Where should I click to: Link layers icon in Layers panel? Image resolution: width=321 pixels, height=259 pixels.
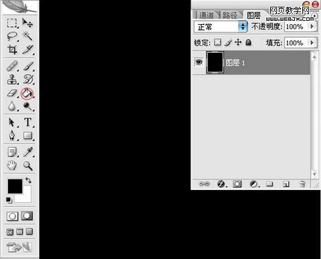pyautogui.click(x=204, y=184)
